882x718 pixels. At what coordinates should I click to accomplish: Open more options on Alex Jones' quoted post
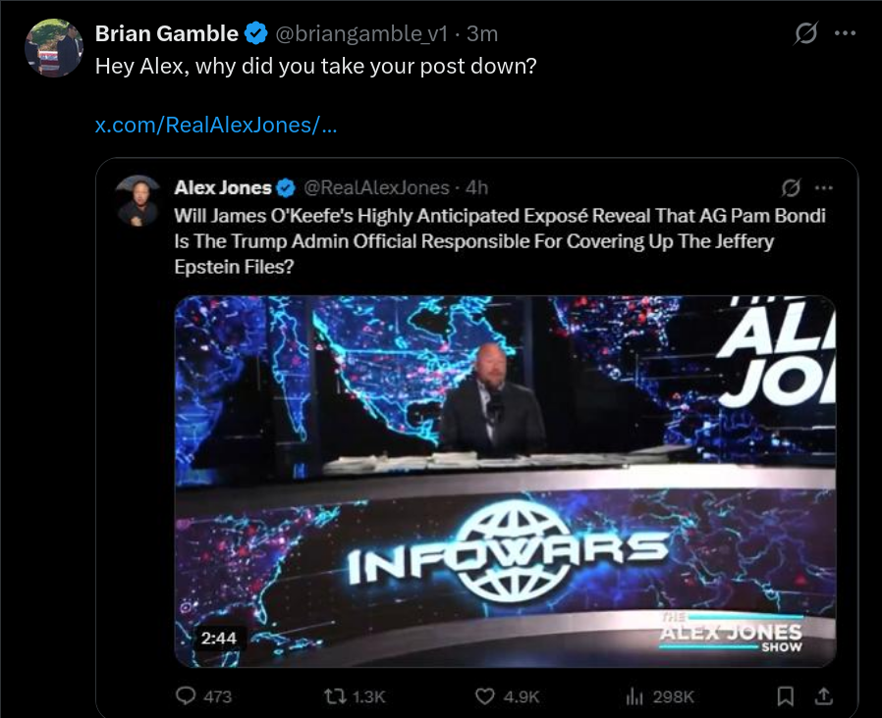pos(823,187)
